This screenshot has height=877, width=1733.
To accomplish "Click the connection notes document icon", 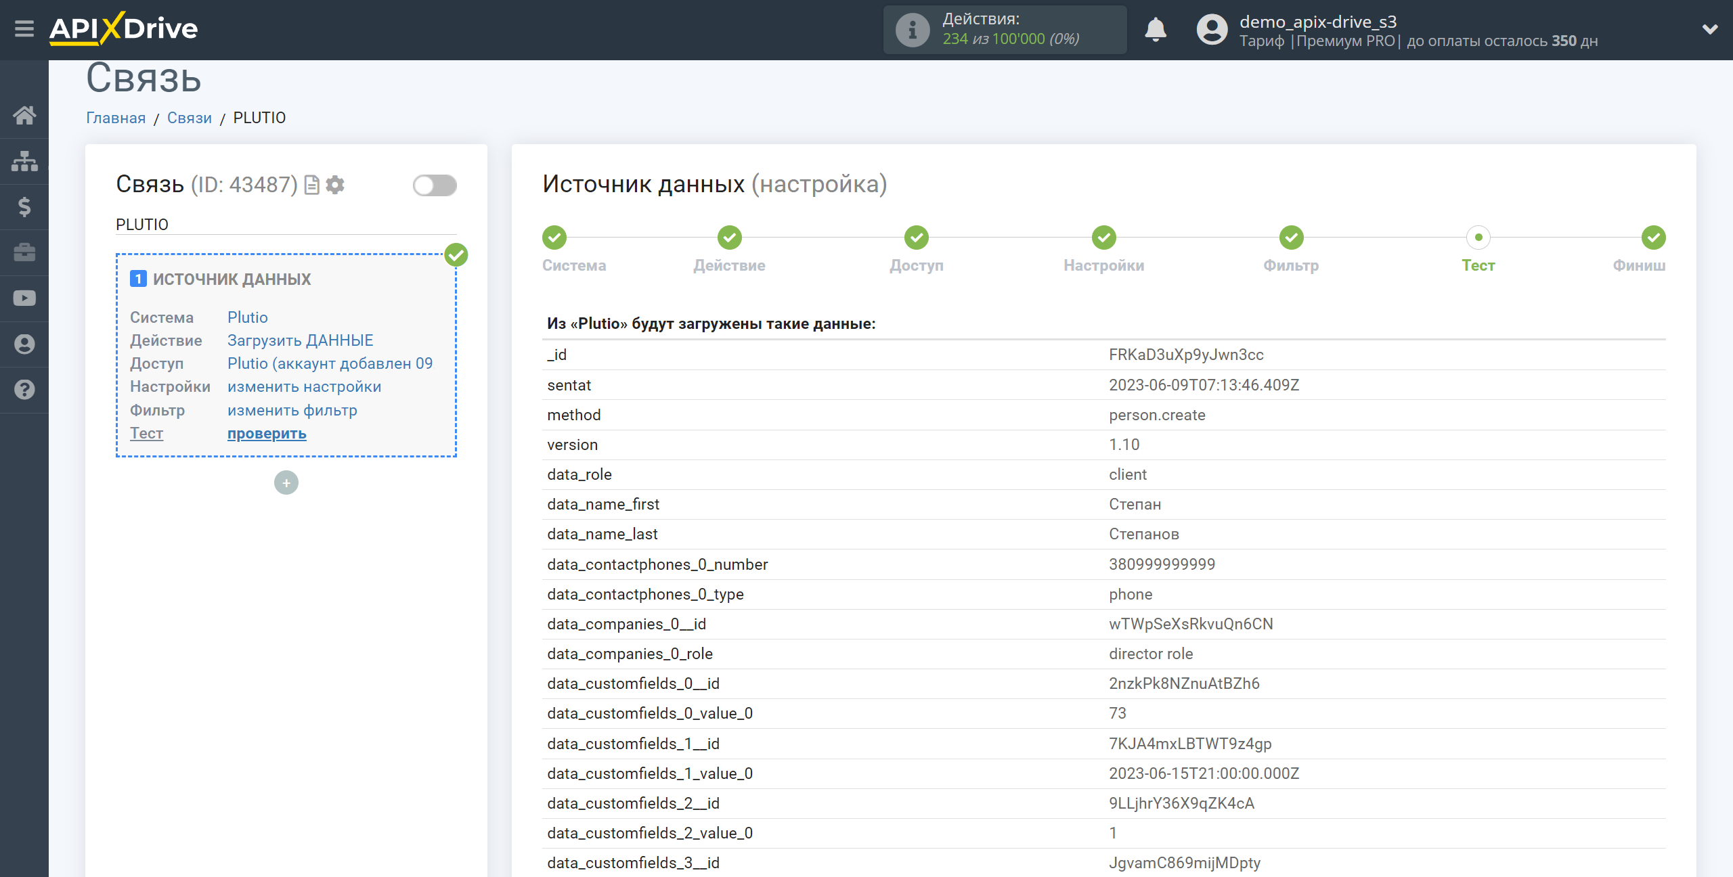I will tap(312, 185).
